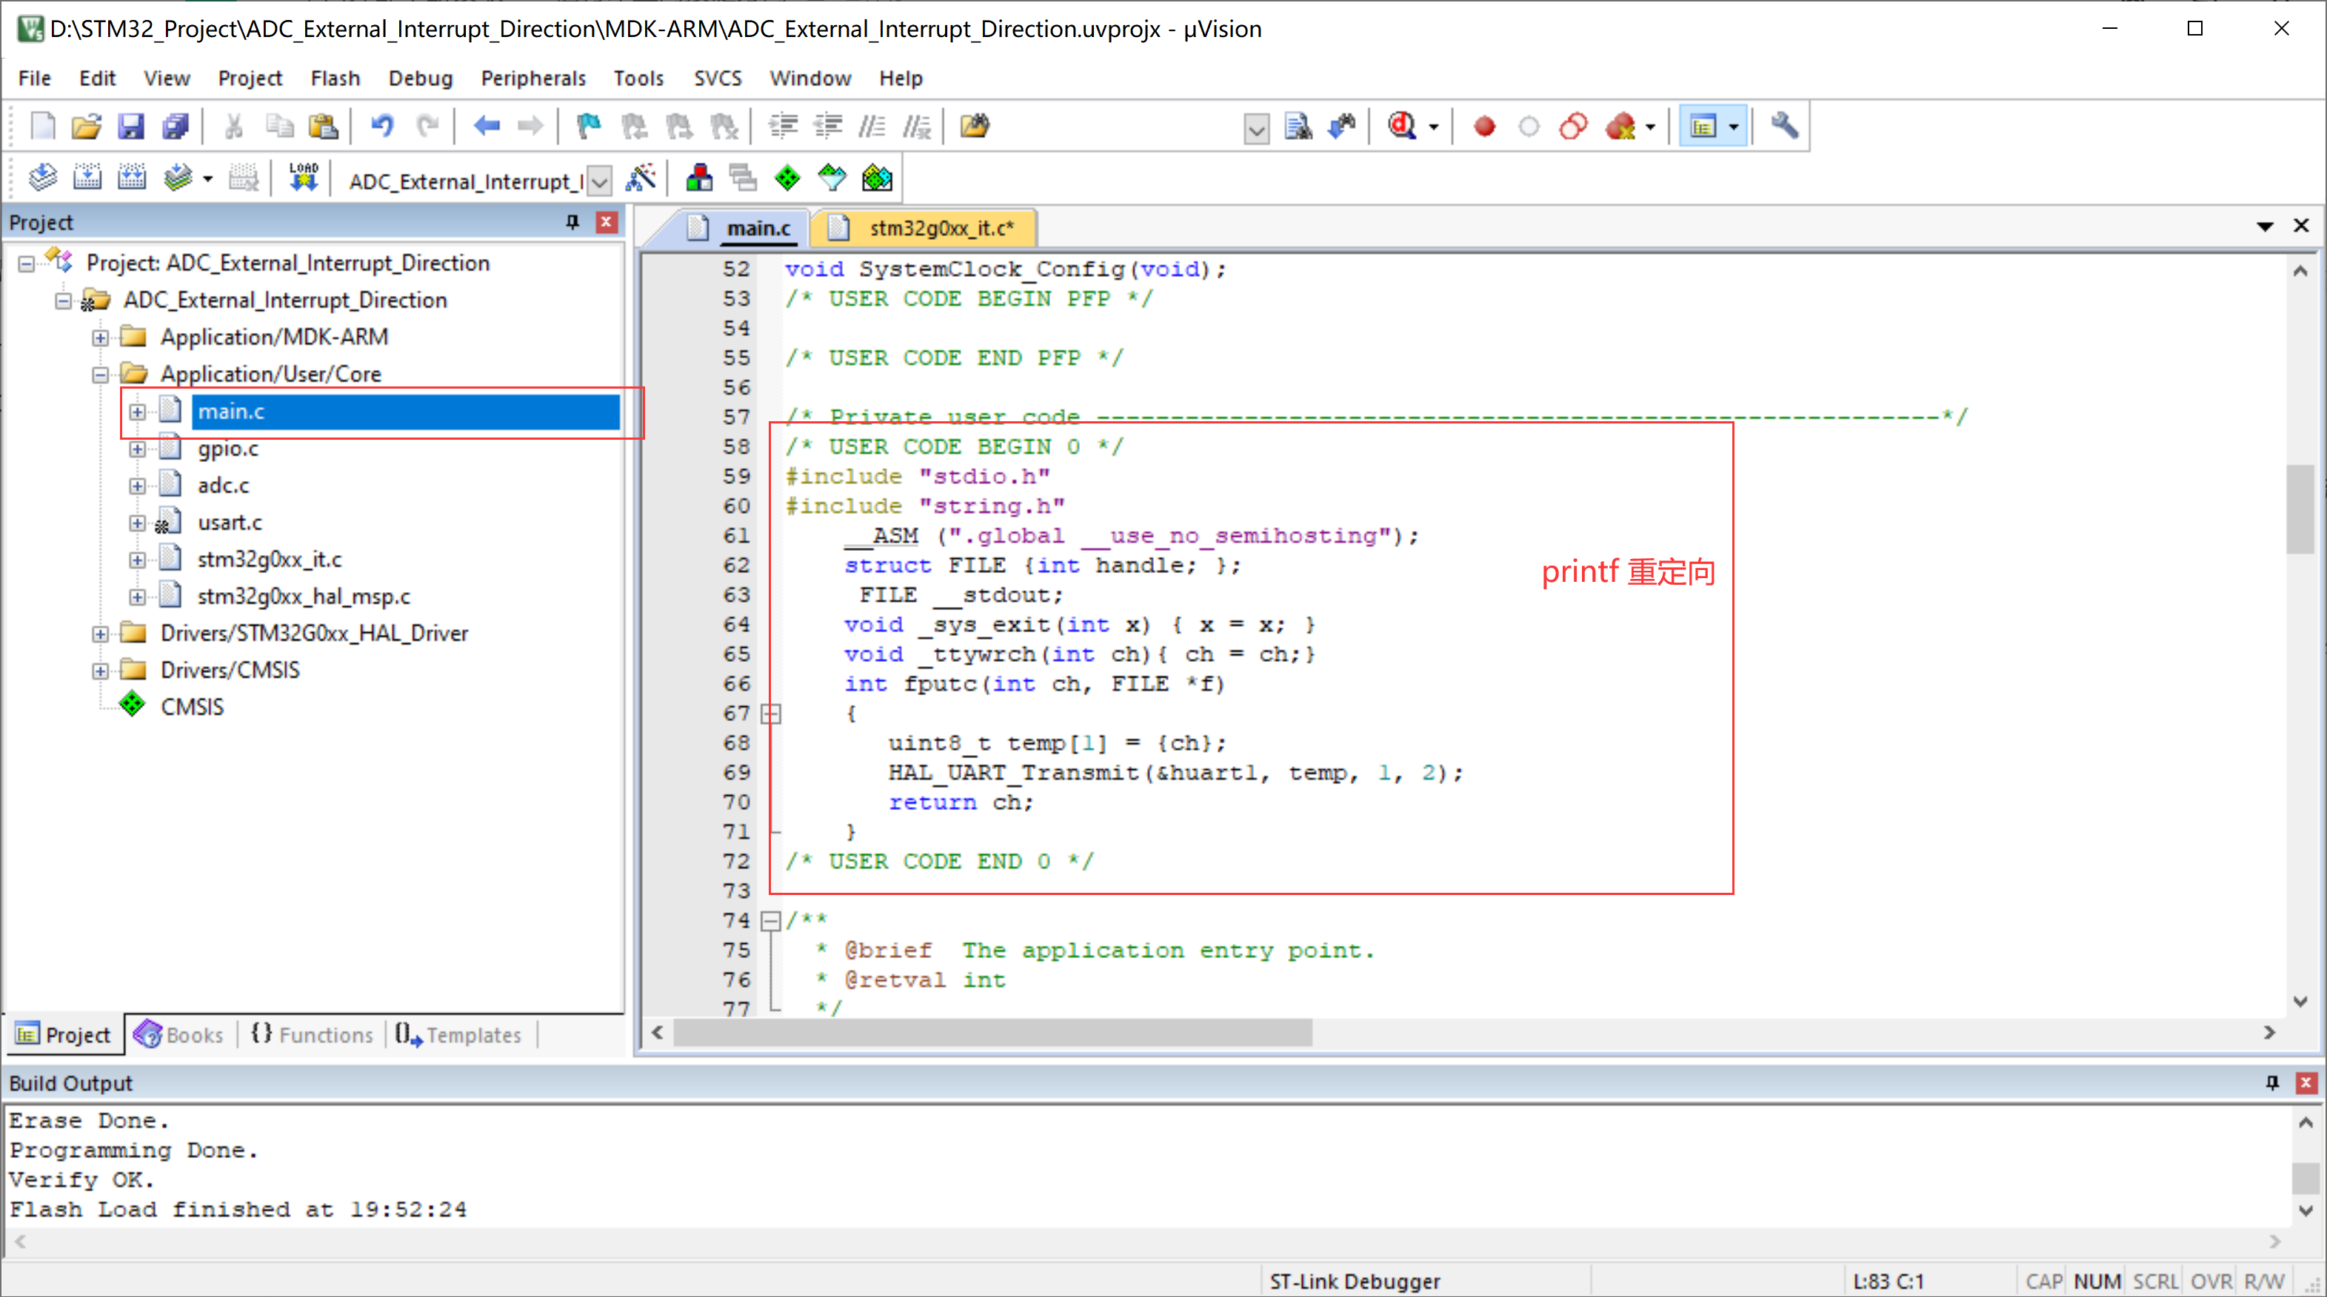Image resolution: width=2327 pixels, height=1297 pixels.
Task: Rebuild all target files icon
Action: [132, 178]
